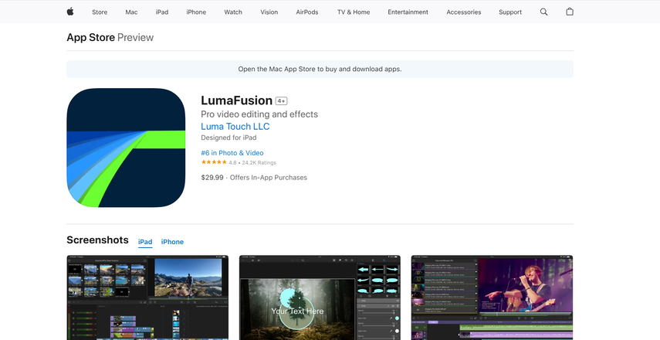Open the 'Your Text Here' forest screenshot
660x340 pixels.
tap(320, 297)
